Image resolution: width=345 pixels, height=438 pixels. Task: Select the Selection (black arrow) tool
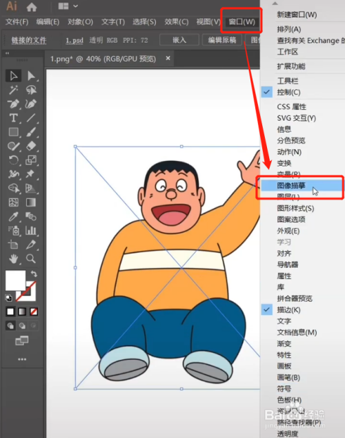(13, 76)
